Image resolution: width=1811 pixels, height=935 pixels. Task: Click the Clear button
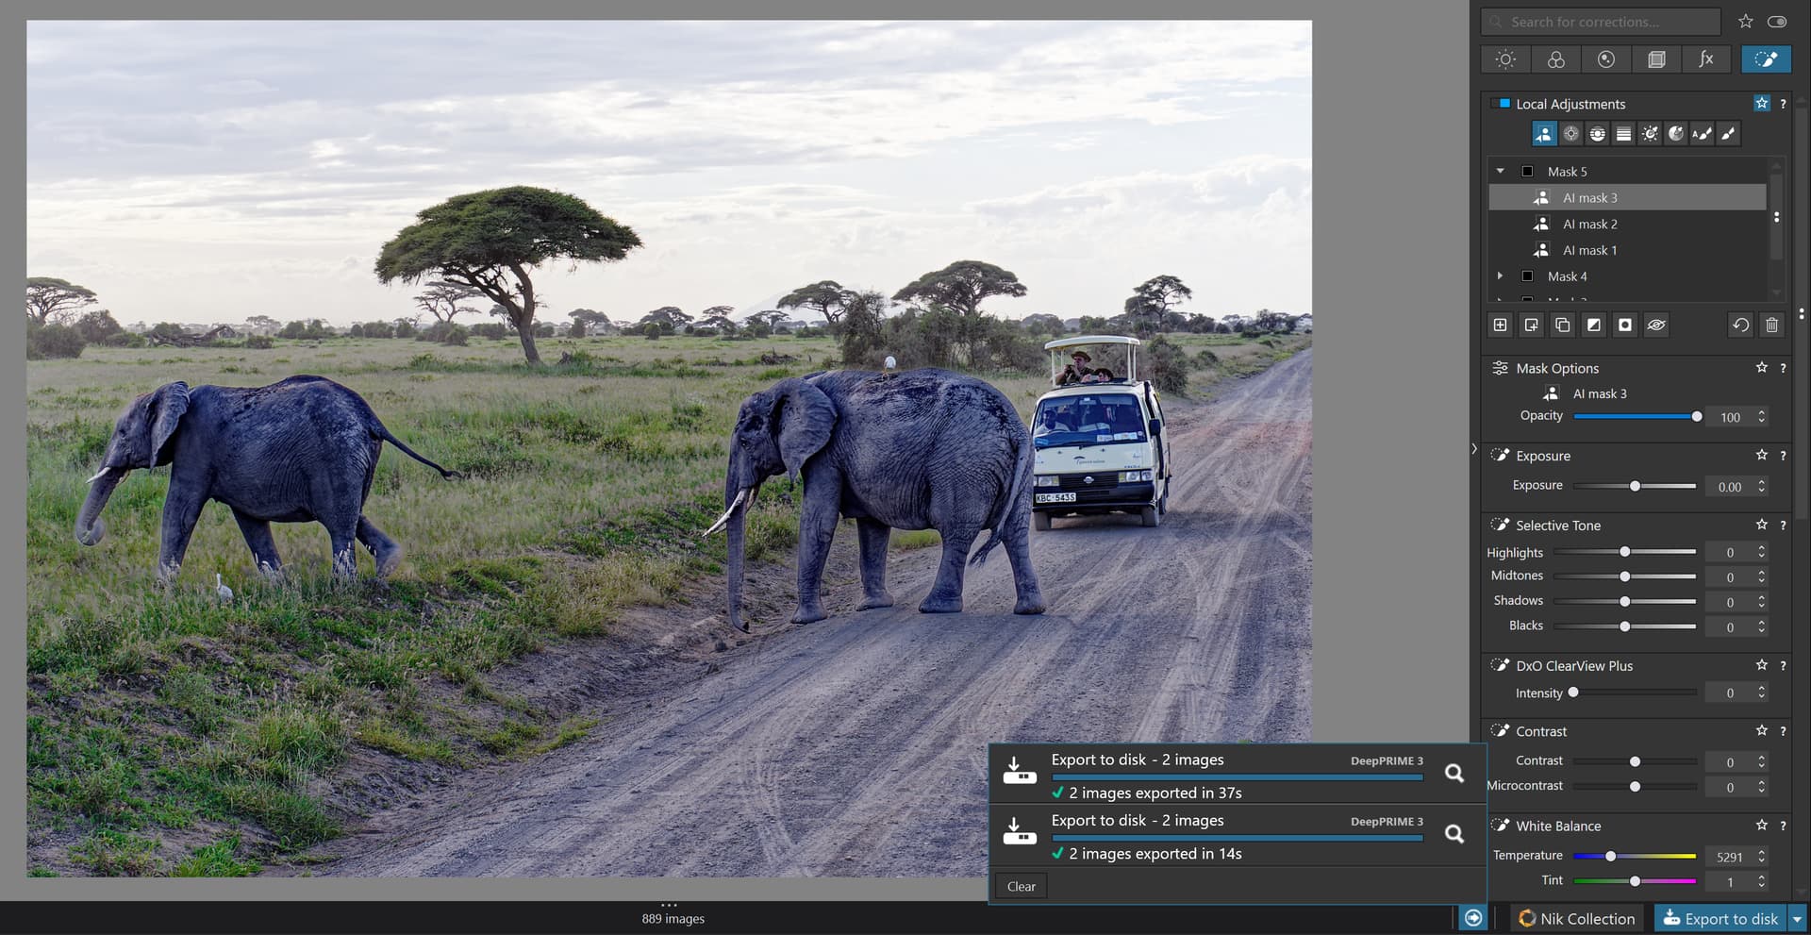(x=1021, y=887)
